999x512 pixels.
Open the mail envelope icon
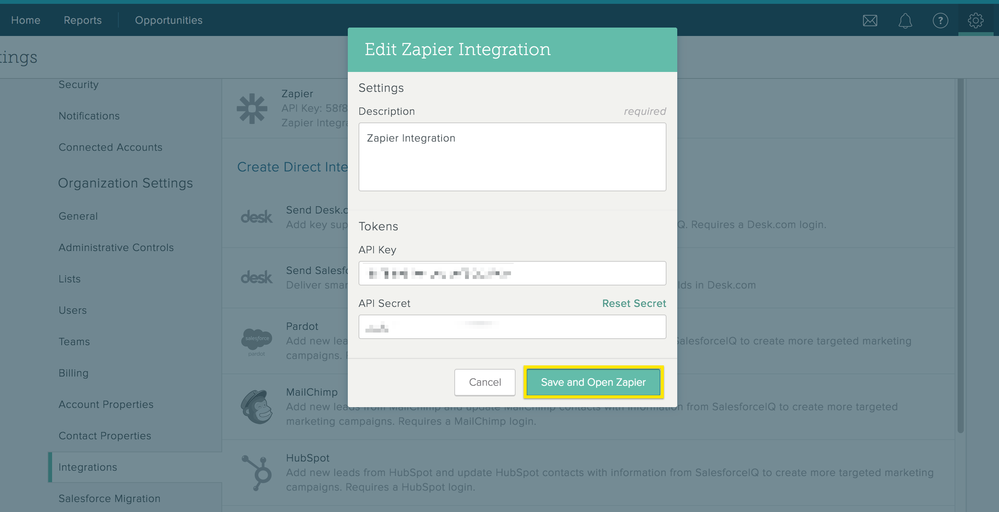click(870, 20)
